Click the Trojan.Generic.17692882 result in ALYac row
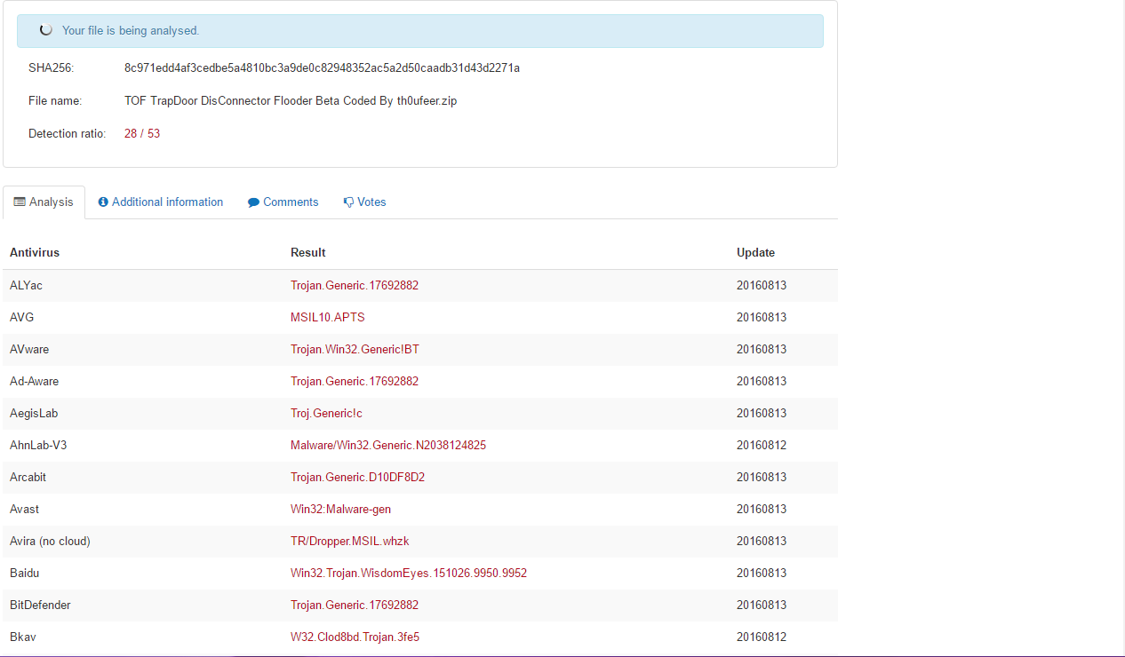1125x657 pixels. (355, 286)
